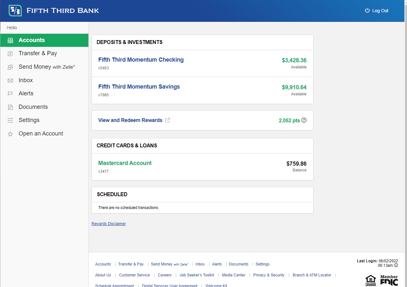The image size is (407, 287).
Task: Open Transfer & Pay in sidebar
Action: point(44,53)
